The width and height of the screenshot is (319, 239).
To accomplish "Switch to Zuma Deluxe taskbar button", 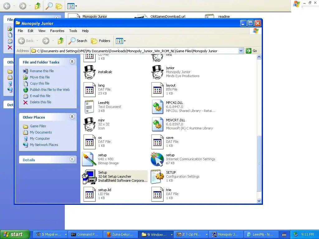I will [120, 235].
